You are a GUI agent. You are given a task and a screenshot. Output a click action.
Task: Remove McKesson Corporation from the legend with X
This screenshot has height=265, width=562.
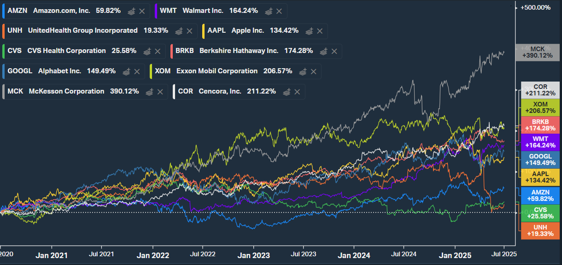(160, 92)
